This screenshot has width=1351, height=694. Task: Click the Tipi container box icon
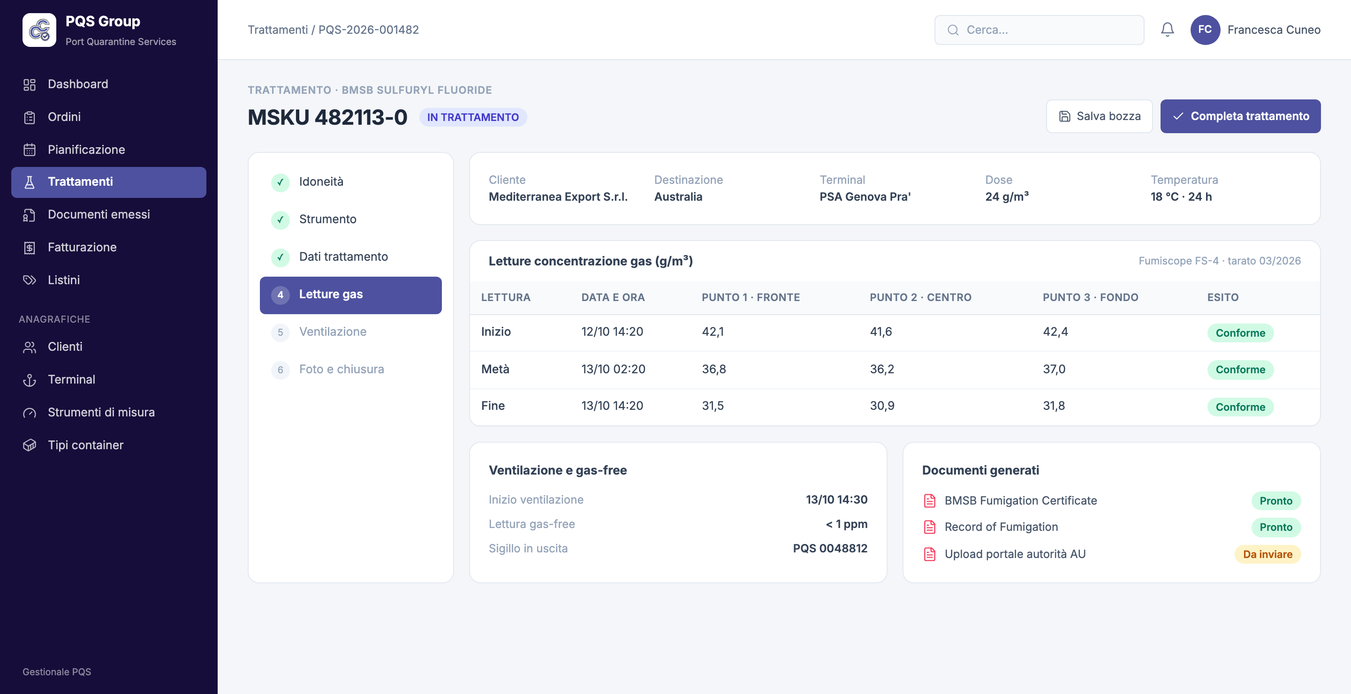coord(30,445)
